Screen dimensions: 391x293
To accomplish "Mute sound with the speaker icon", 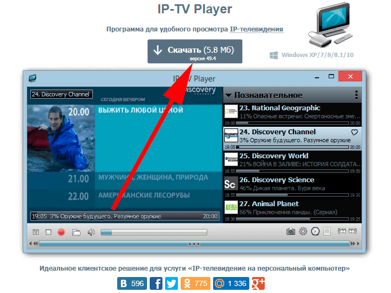I will (x=91, y=232).
